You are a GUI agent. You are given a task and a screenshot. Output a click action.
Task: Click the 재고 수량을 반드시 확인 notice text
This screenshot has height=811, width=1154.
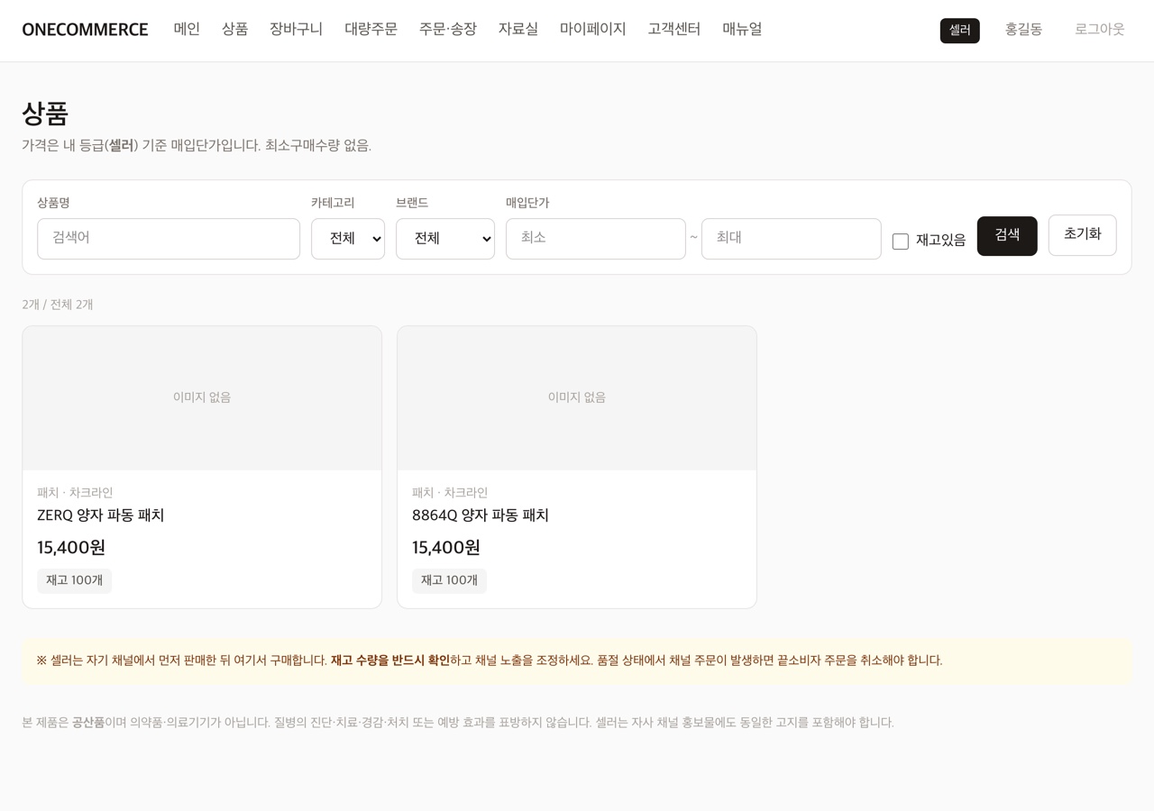390,661
